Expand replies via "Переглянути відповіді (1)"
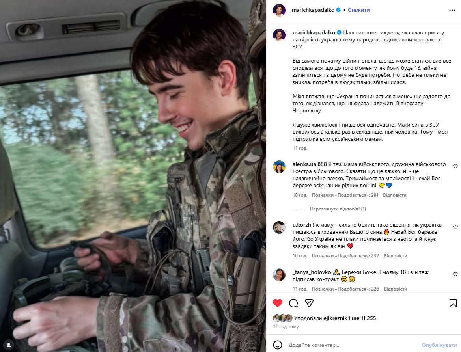The height and width of the screenshot is (352, 461). pos(338,209)
